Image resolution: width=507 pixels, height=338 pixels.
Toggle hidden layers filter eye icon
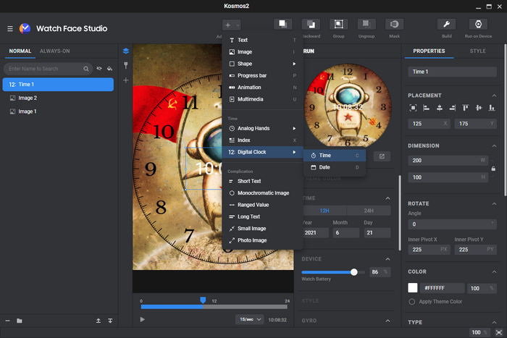99,69
